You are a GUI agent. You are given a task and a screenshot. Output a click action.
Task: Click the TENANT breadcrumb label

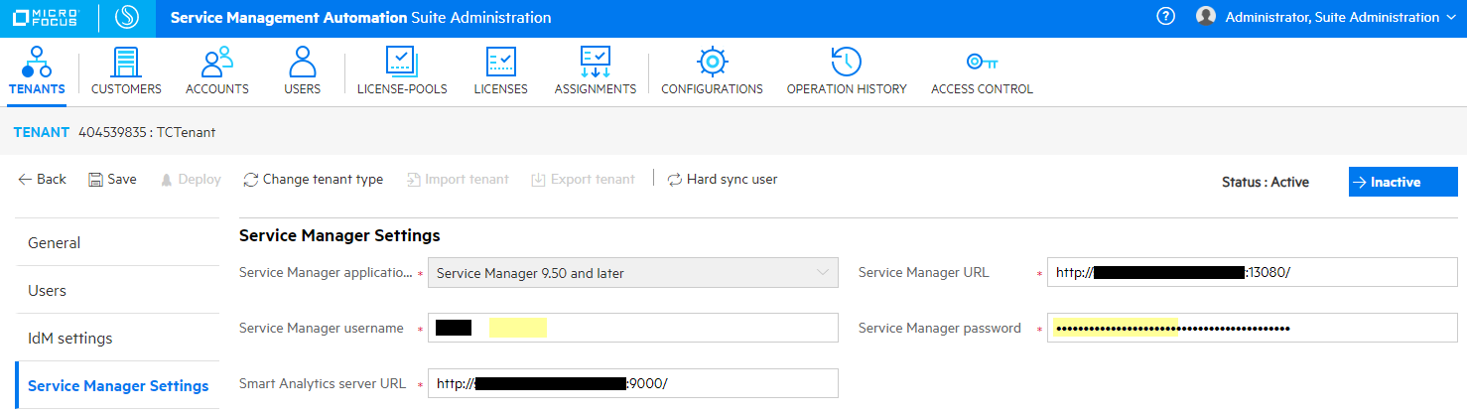pos(42,132)
